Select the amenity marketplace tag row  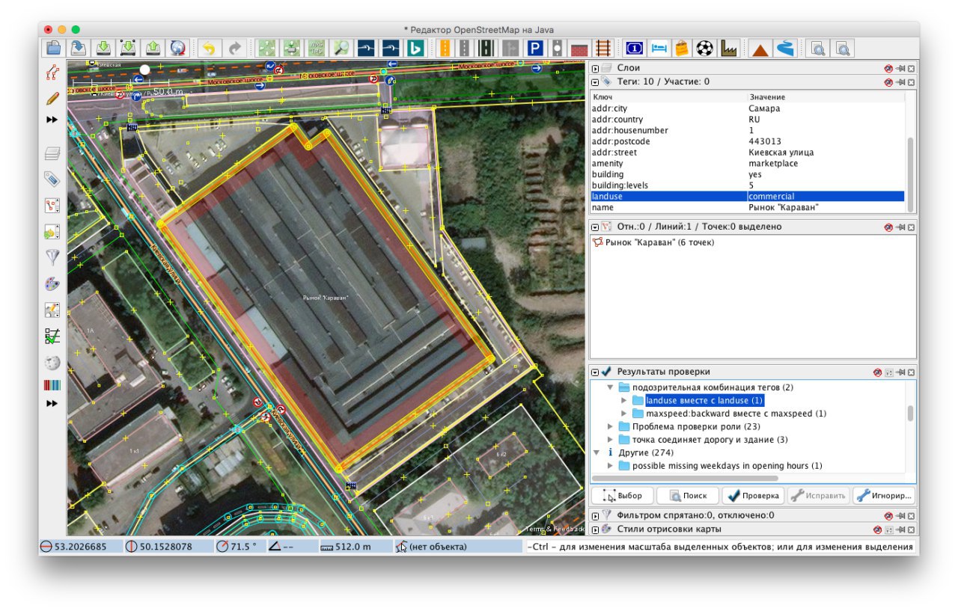[747, 163]
